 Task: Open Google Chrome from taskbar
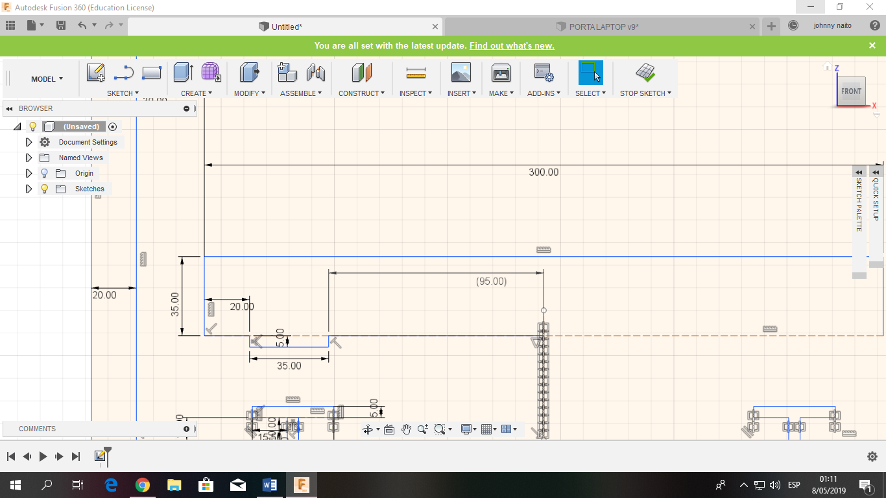coord(143,485)
